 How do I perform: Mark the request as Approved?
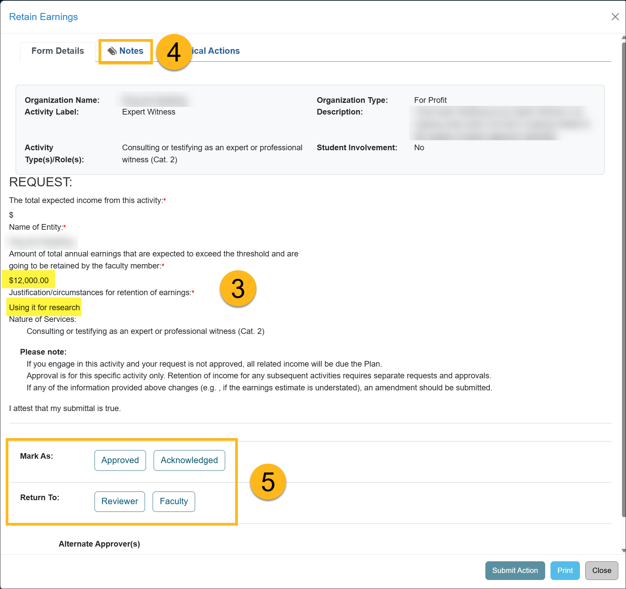click(120, 460)
